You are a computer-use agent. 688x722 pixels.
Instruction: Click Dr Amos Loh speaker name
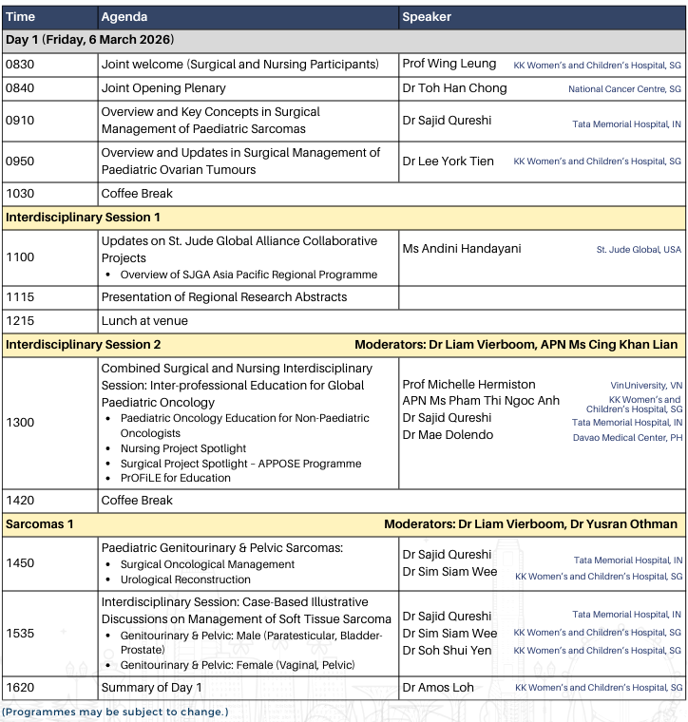coord(438,687)
